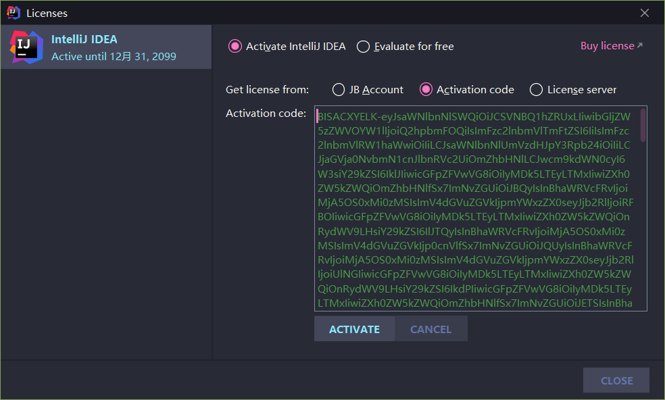The height and width of the screenshot is (400, 665).
Task: Click the code line starting 'W3siY29kZSI6IklJIiwic'
Action: coord(474,174)
